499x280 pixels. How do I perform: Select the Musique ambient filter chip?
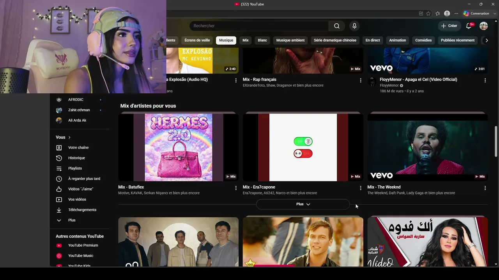point(290,40)
